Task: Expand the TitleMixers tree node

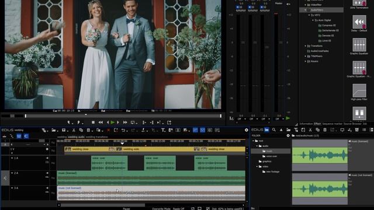Action: point(305,56)
